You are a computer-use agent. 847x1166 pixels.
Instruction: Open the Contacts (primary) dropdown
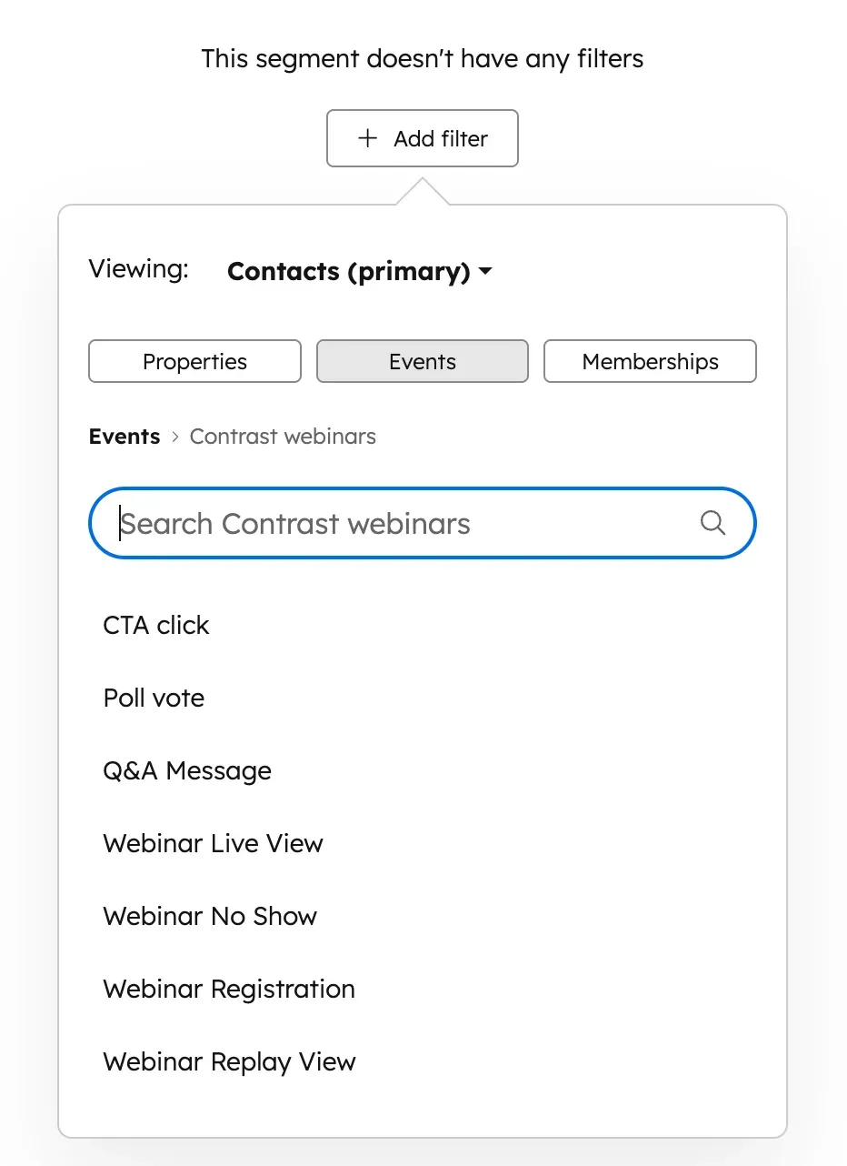point(359,271)
